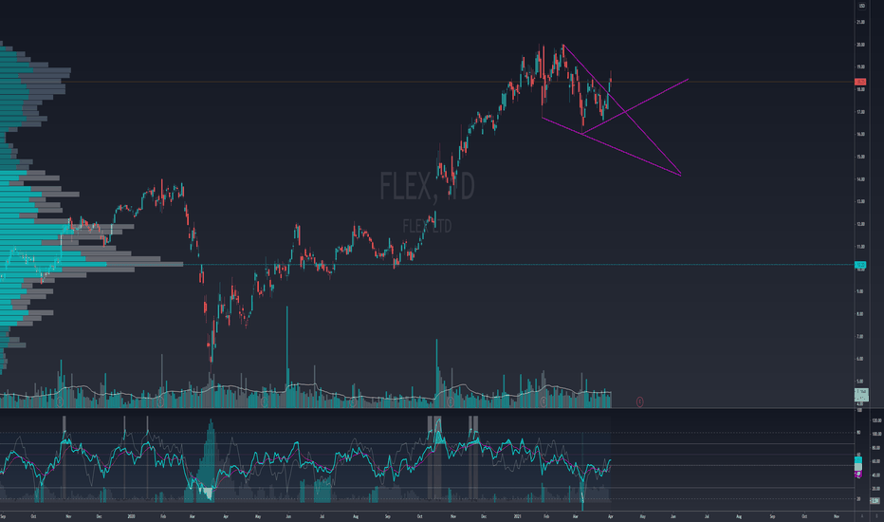Open the earnings marker near May 2020
The image size is (884, 522).
pyautogui.click(x=265, y=401)
